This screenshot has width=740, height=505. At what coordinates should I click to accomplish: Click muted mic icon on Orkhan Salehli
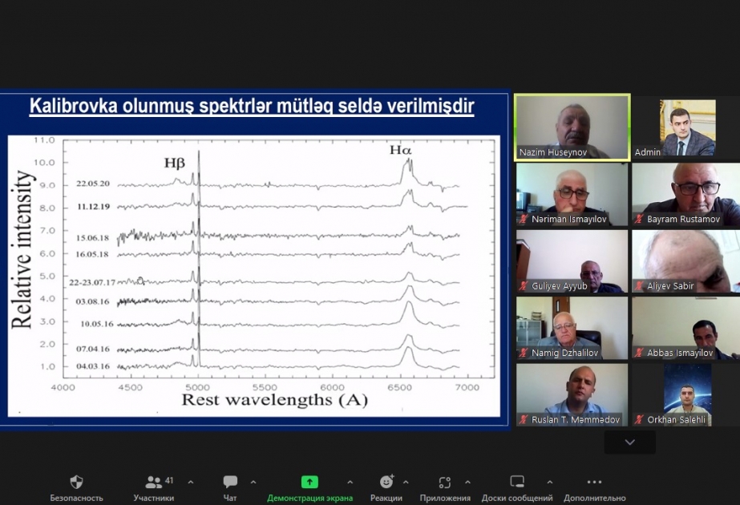639,419
